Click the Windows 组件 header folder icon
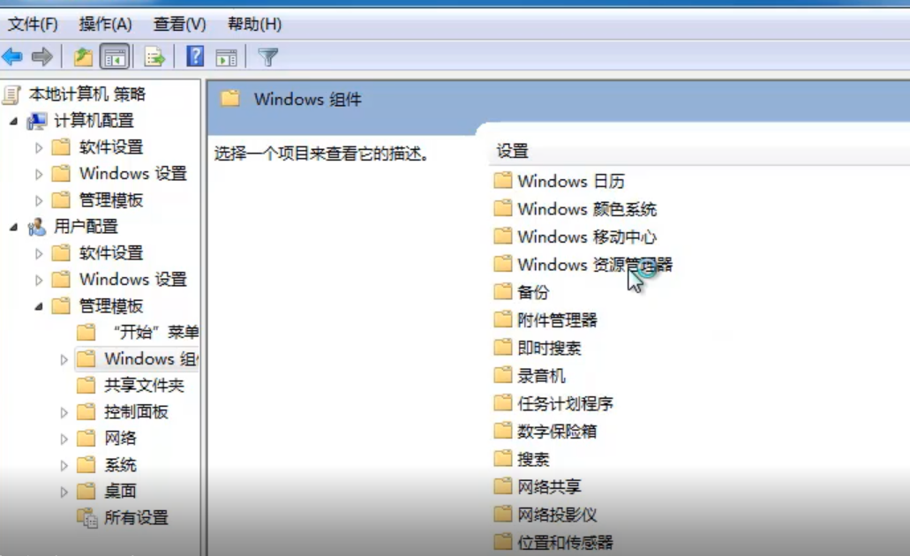The width and height of the screenshot is (910, 556). pos(230,98)
